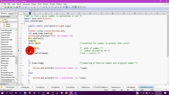This screenshot has width=169, height=95.
Task: Select ReverseString.java in file list
Action: tap(7, 75)
